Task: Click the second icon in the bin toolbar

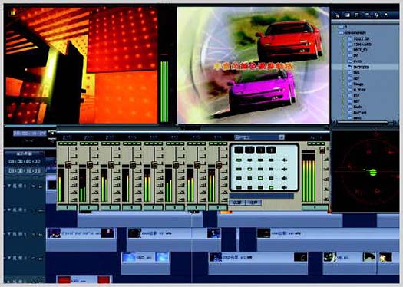Action: point(347,15)
